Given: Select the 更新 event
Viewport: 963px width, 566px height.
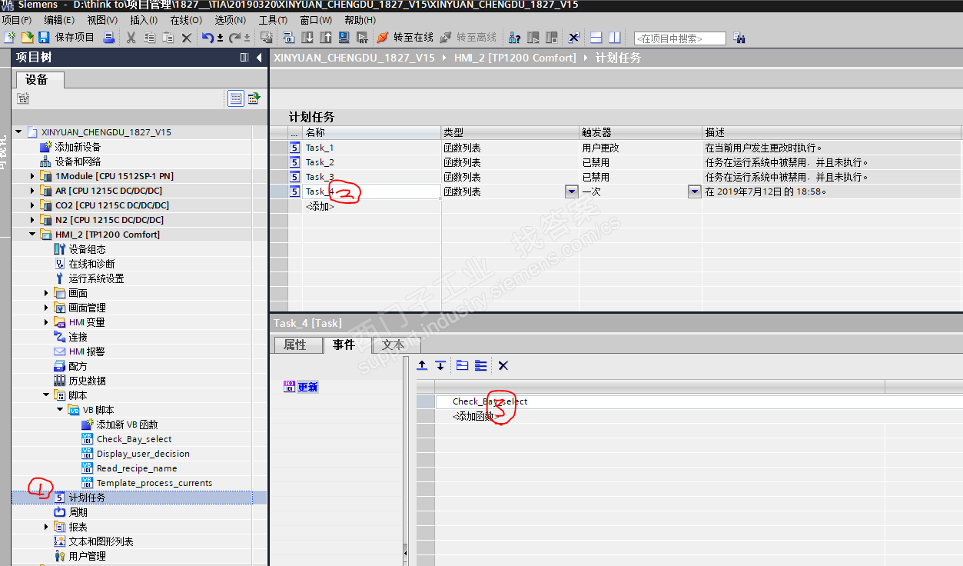Looking at the screenshot, I should [x=307, y=387].
